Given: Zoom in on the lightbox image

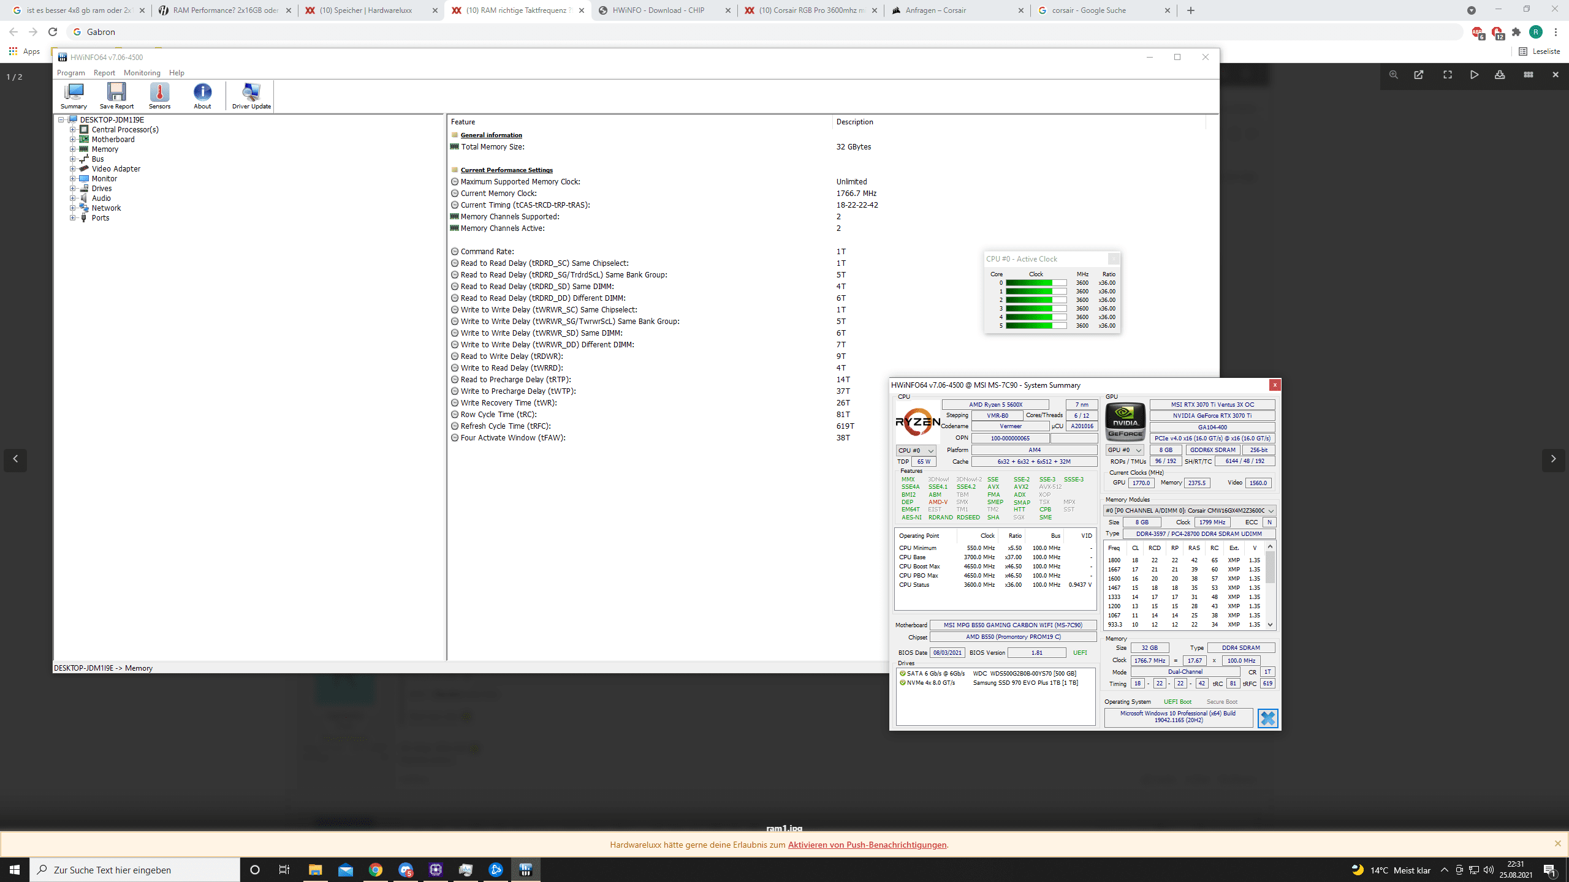Looking at the screenshot, I should pos(1394,75).
